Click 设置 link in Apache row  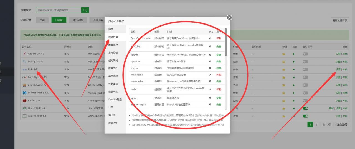pos(338,54)
